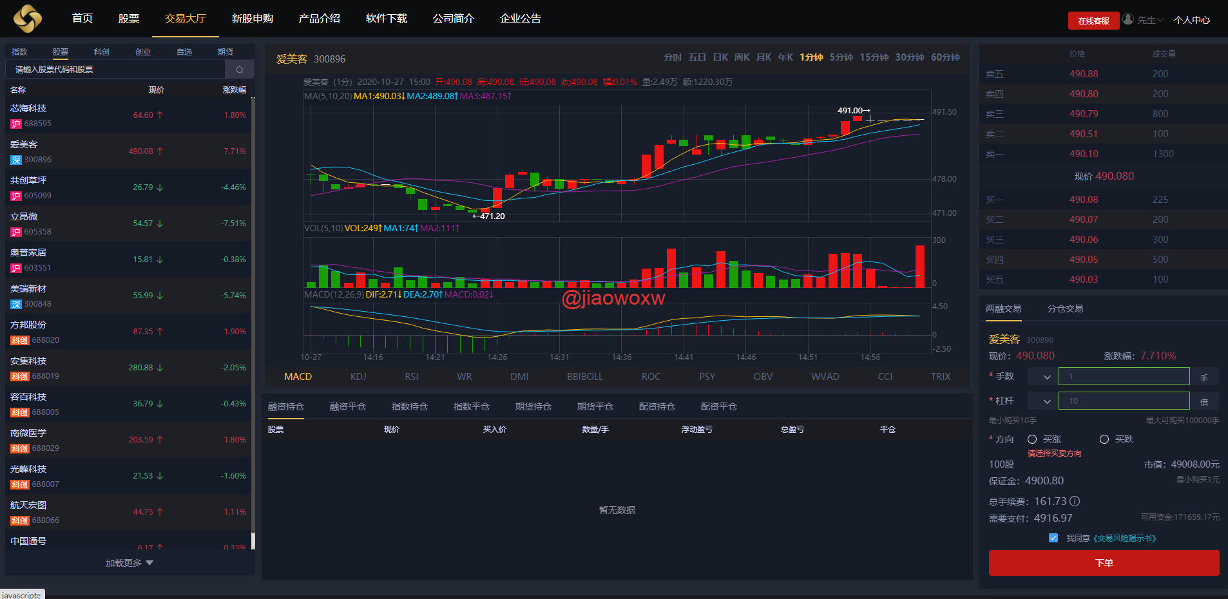Image resolution: width=1228 pixels, height=599 pixels.
Task: Open the 软件下载 menu item
Action: (x=387, y=19)
